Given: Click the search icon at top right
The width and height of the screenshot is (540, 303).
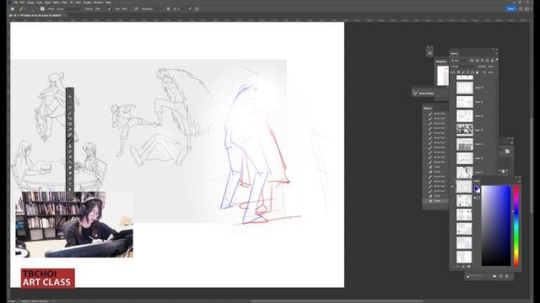Looking at the screenshot, I should click(521, 9).
